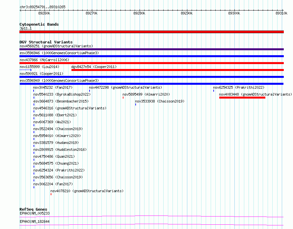Select the esv3596946 1000Genomes blue bar
293x229 pixels.
click(151, 56)
